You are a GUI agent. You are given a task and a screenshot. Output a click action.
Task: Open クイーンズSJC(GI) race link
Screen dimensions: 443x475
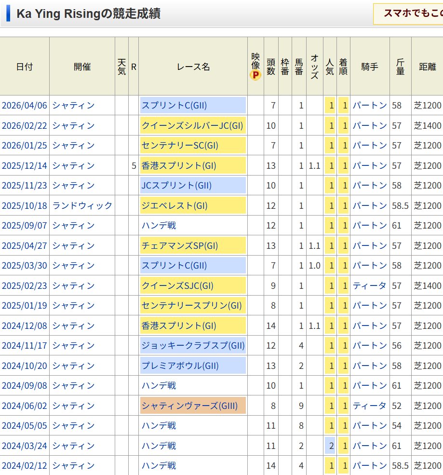coord(177,285)
